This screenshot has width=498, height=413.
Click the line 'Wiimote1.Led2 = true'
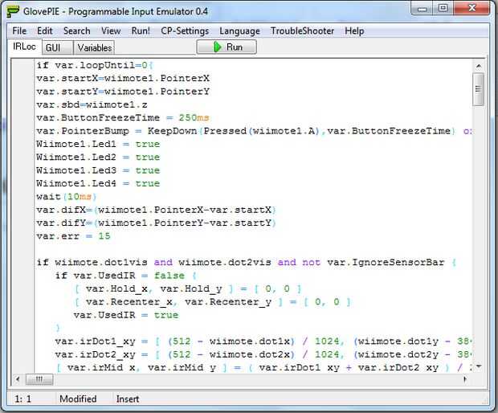point(98,157)
